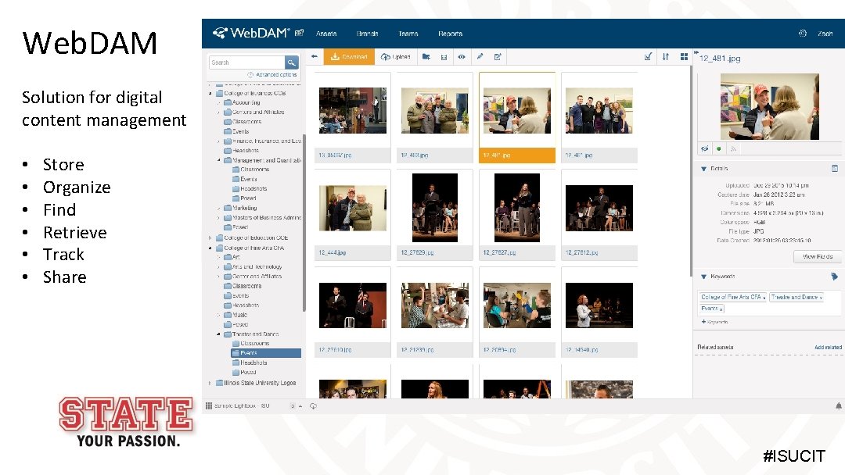Viewport: 845px width, 475px height.
Task: Select the Arts and Technology folder
Action: [x=253, y=267]
